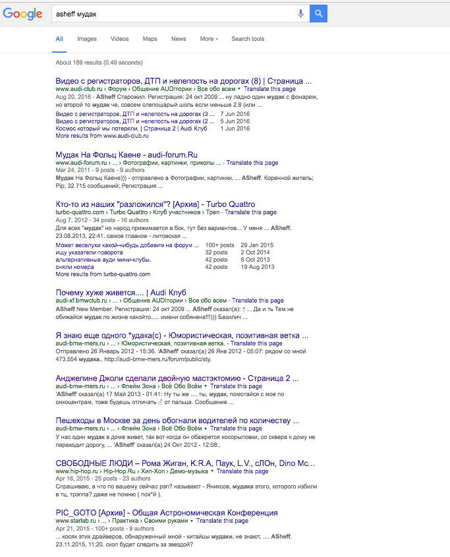450x557 pixels.
Task: Switch to the Videos tab
Action: (x=119, y=39)
